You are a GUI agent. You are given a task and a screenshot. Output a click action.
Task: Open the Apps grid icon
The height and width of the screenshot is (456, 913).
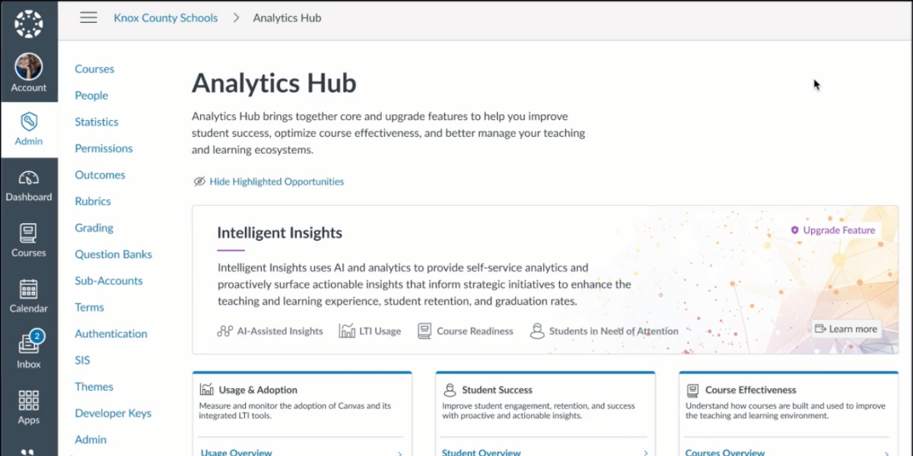click(29, 400)
